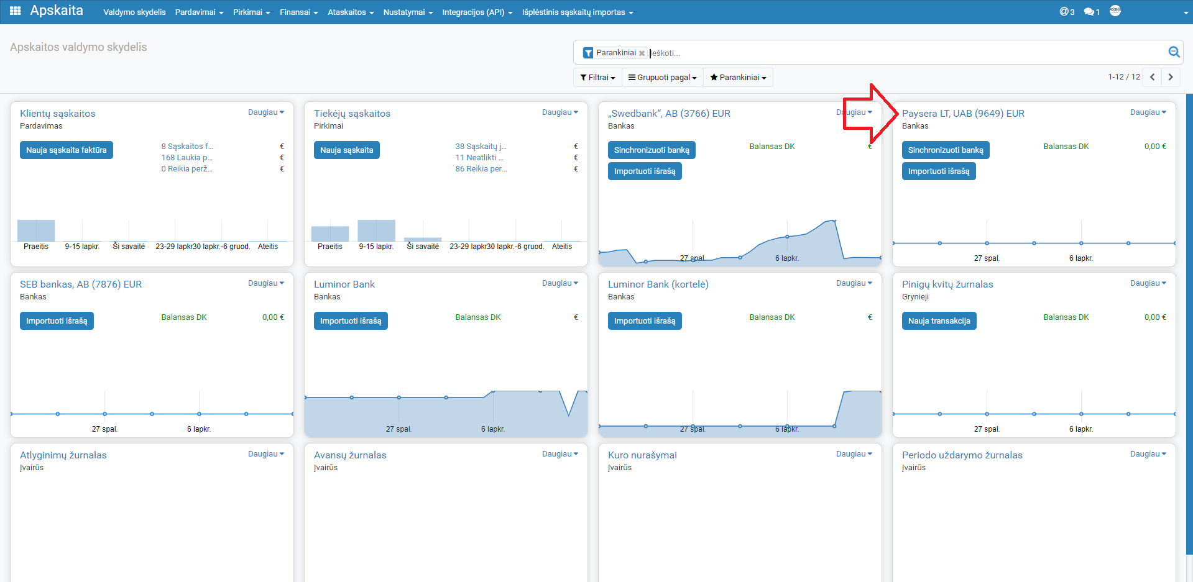Open Klientų sąskaitos journal title
The width and height of the screenshot is (1193, 582).
tap(58, 114)
